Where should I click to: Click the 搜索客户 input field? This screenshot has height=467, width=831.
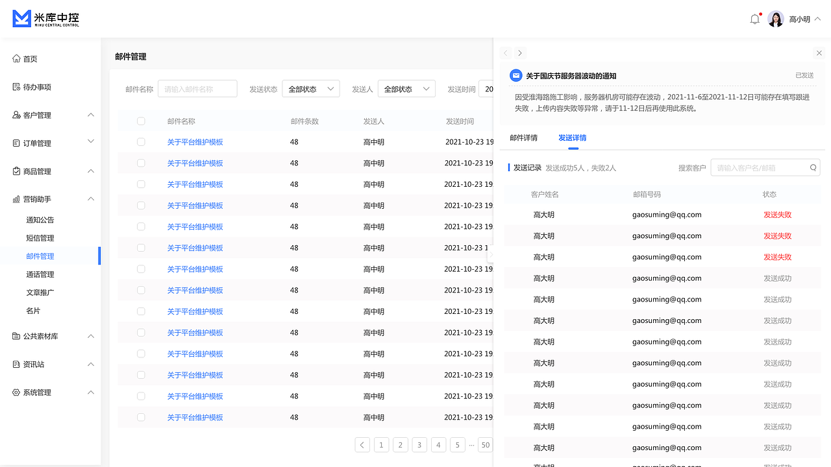[765, 167]
